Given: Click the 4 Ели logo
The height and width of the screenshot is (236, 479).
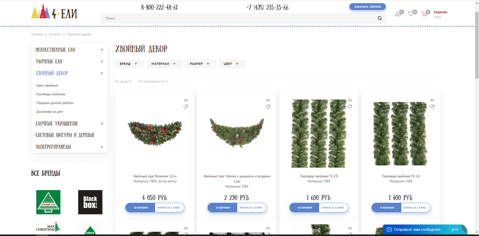Looking at the screenshot, I should (x=54, y=12).
